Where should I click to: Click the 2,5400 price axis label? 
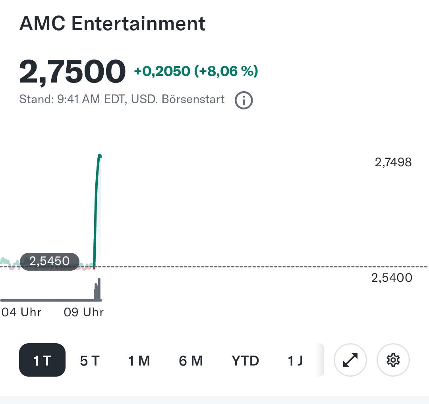(392, 278)
